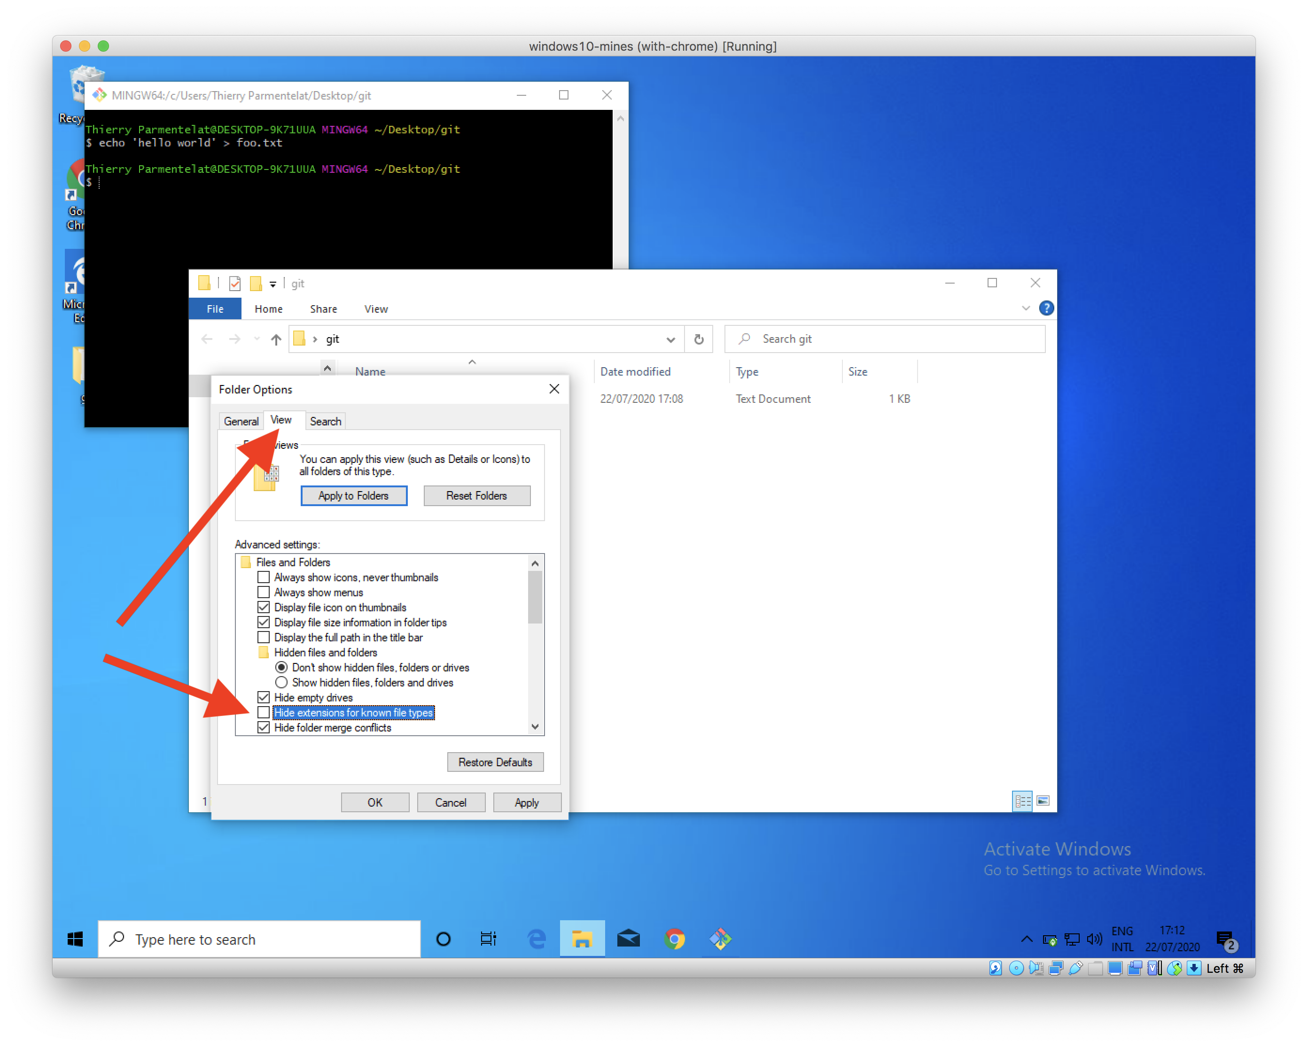Image resolution: width=1308 pixels, height=1047 pixels.
Task: Enable the Always show menus checkbox
Action: tap(263, 593)
